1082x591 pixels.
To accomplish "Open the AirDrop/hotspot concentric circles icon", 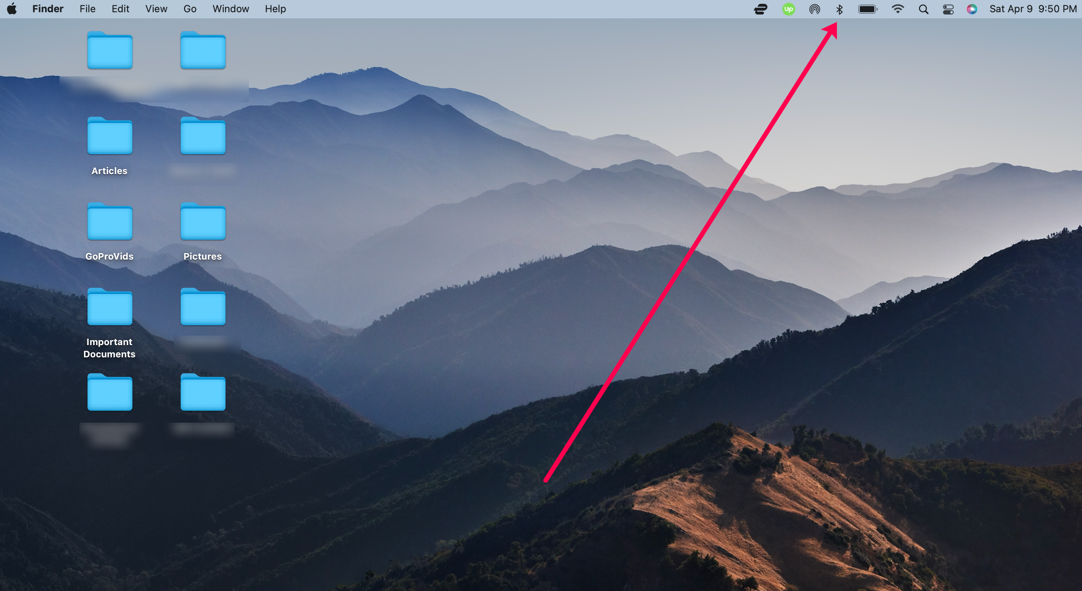I will [x=814, y=9].
